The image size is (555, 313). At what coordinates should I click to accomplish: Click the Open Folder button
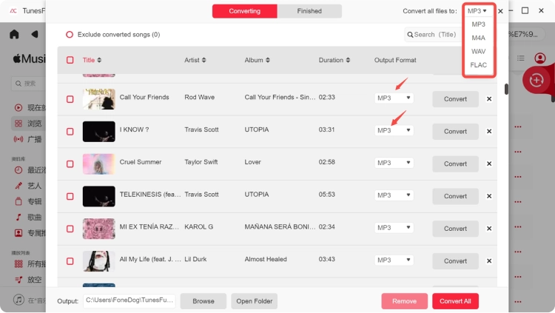[254, 301]
